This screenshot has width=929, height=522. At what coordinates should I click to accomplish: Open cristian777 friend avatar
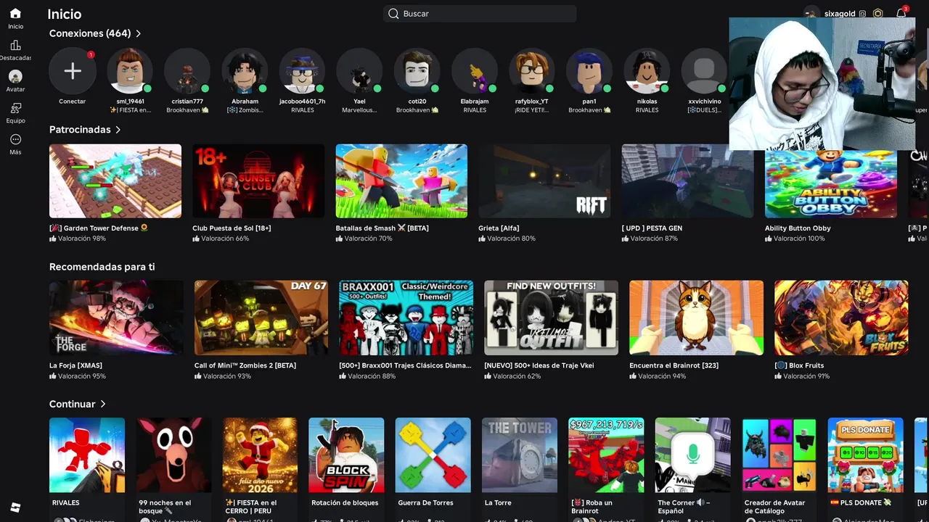tap(187, 70)
